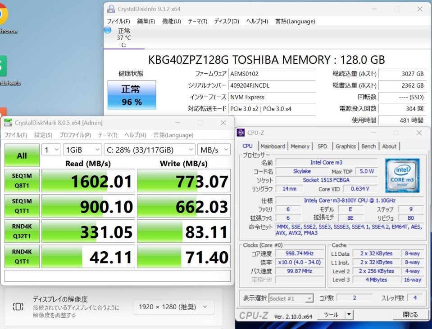Viewport: 432px width, 329px height.
Task: Click the CrystalDiskInfo title bar icon
Action: pos(111,9)
